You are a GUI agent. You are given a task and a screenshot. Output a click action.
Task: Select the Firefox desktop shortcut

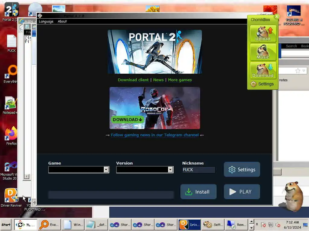coord(11,136)
